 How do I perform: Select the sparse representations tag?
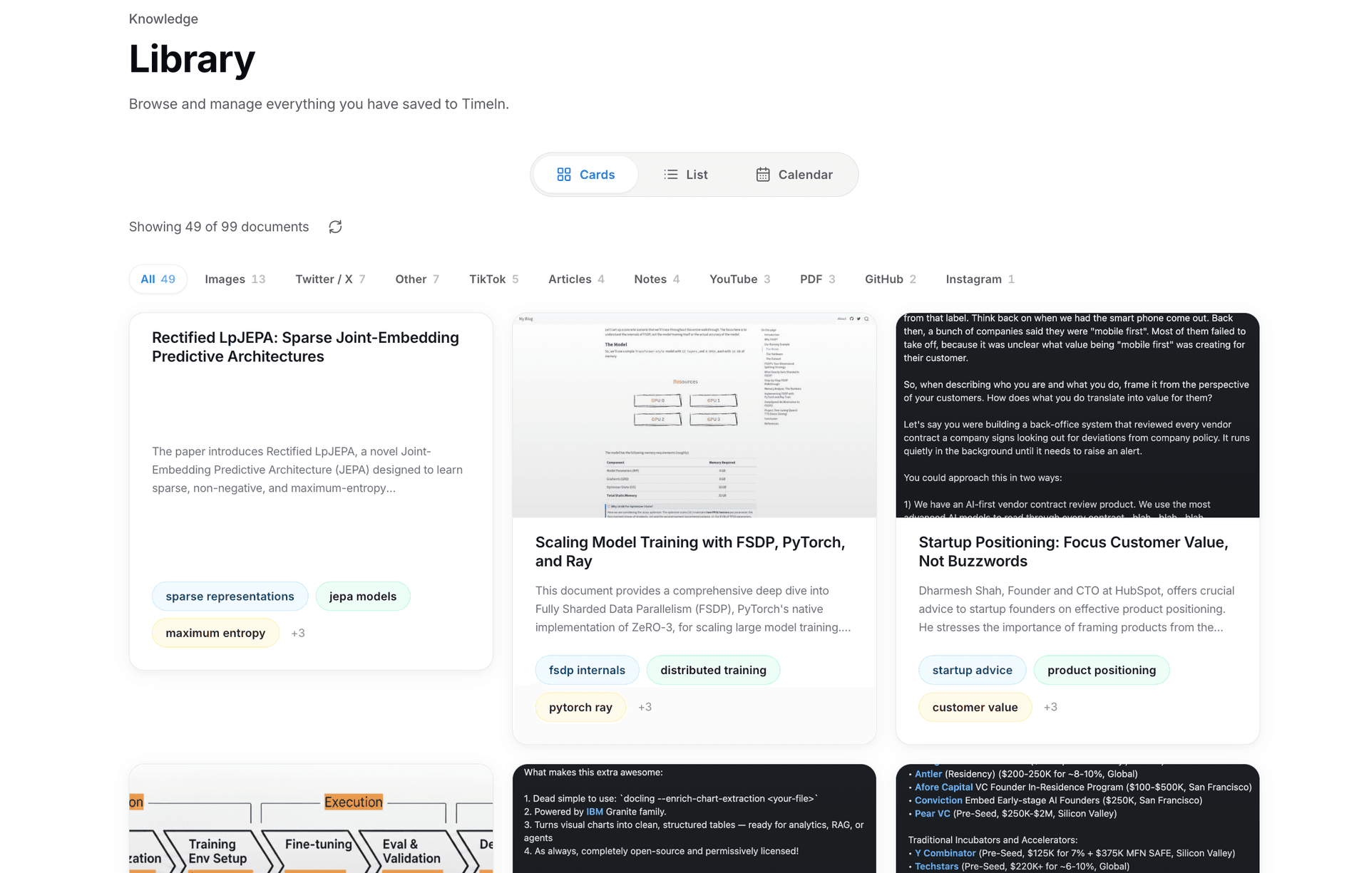(x=230, y=596)
